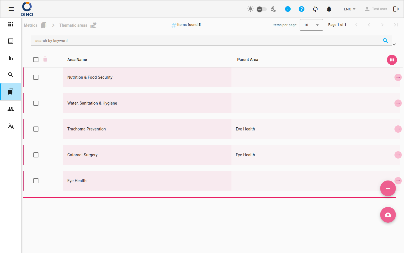Expand advanced search chevron
Viewport: 404px width, 253px height.
click(394, 44)
